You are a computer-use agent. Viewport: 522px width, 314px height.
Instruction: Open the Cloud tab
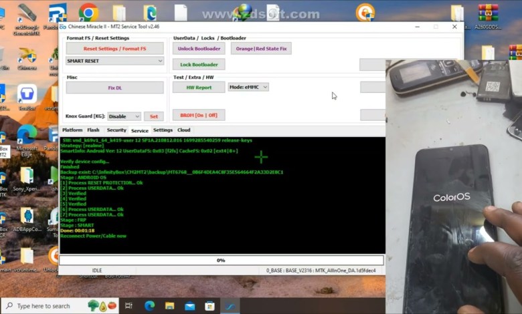point(184,130)
